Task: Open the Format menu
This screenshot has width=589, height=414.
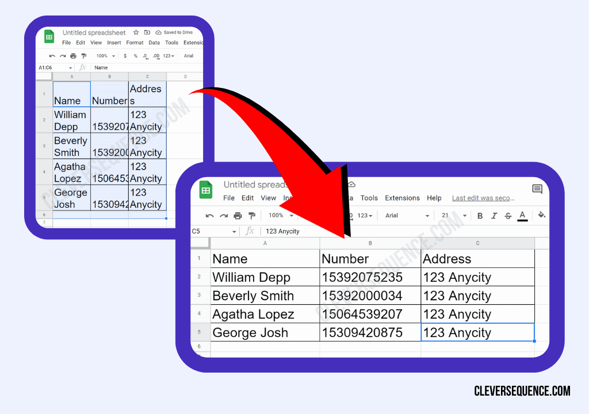Action: [x=135, y=43]
